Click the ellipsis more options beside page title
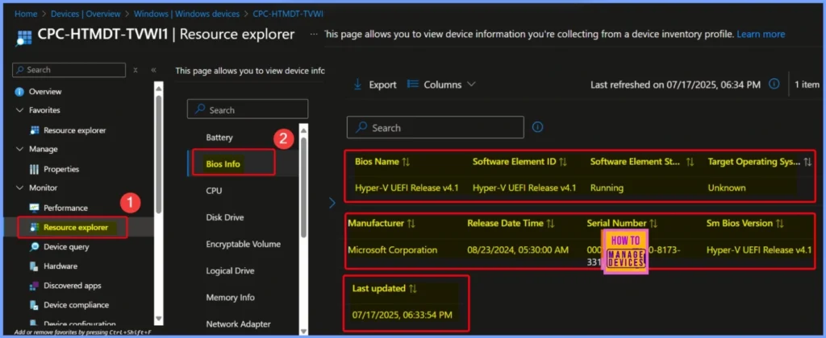The height and width of the screenshot is (338, 826). pos(314,34)
